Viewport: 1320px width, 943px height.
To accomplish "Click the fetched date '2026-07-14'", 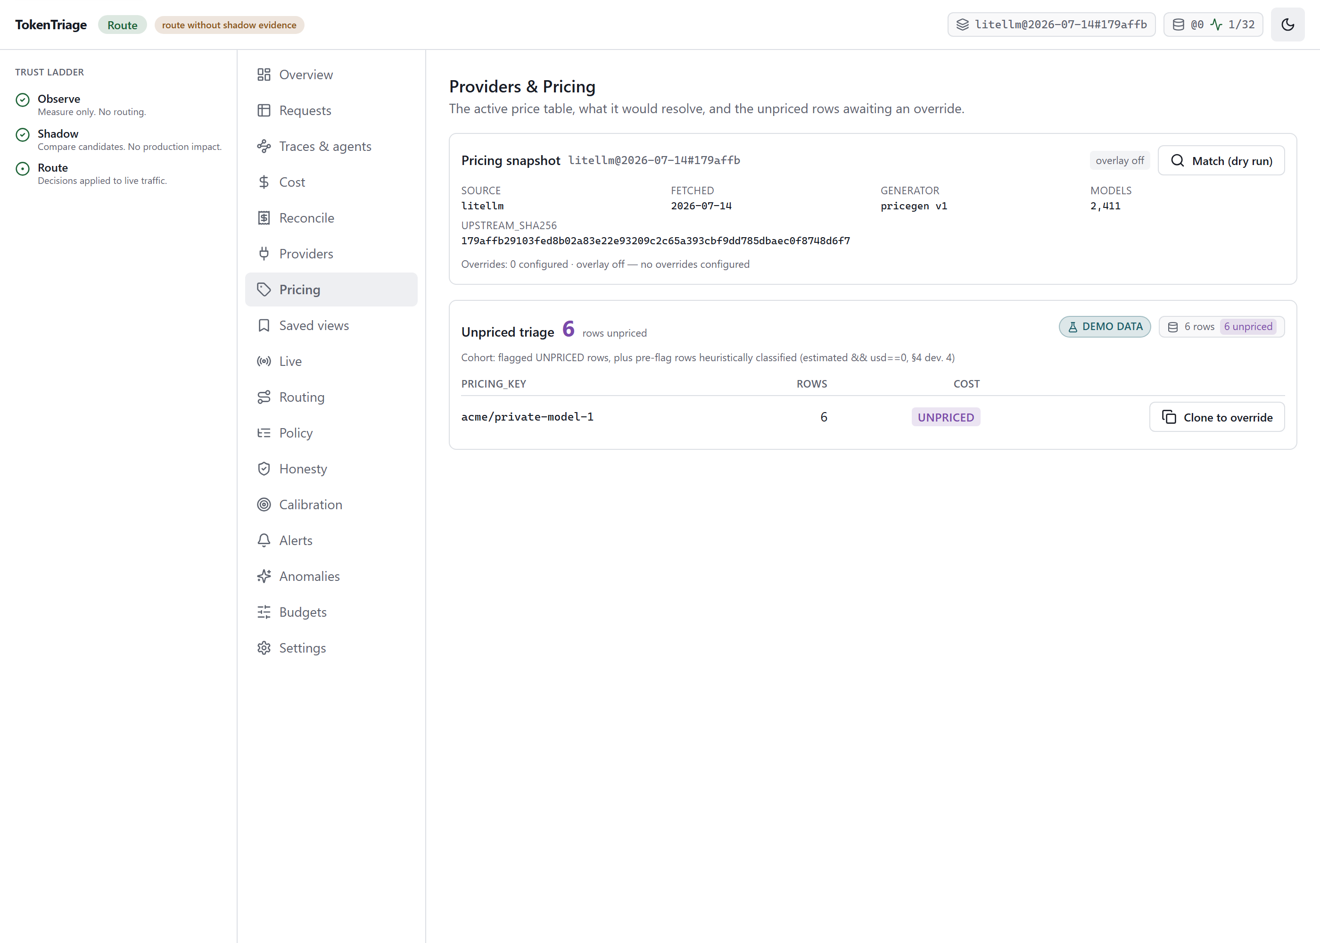I will (701, 206).
